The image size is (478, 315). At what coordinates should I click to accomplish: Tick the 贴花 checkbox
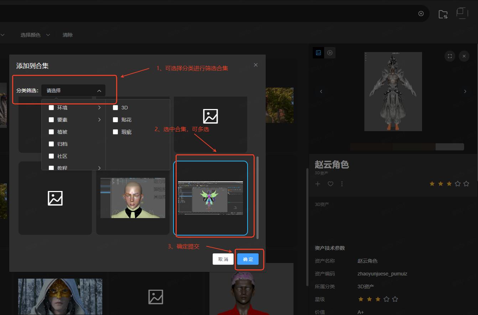coord(115,120)
